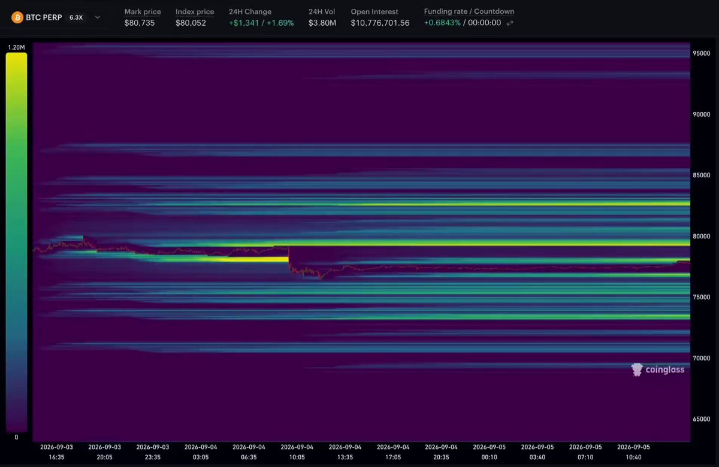Click the index price value $80,052

(x=191, y=23)
